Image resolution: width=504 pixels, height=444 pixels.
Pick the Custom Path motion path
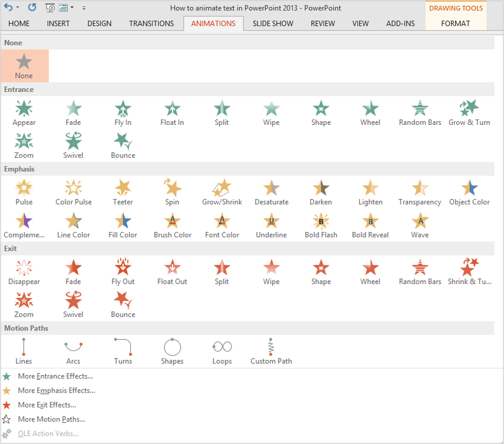(271, 352)
